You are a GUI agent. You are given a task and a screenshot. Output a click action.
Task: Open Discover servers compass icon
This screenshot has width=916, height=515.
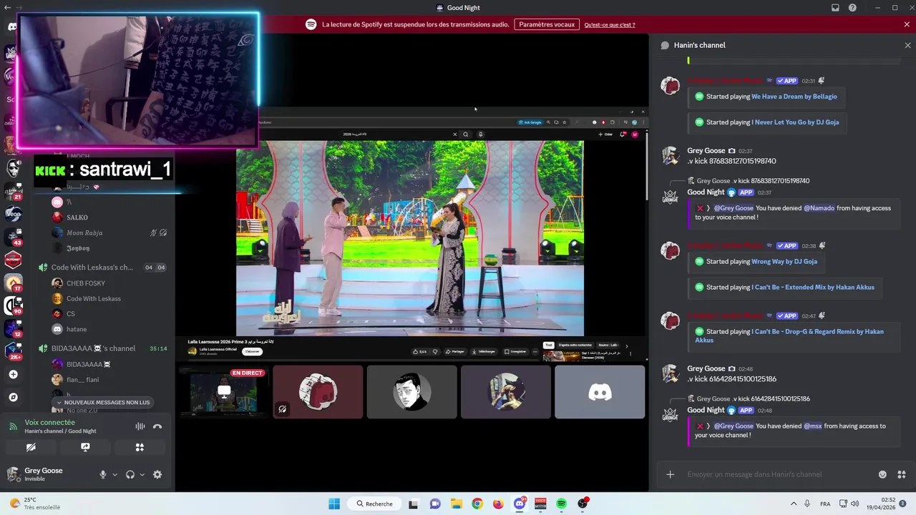pyautogui.click(x=13, y=397)
